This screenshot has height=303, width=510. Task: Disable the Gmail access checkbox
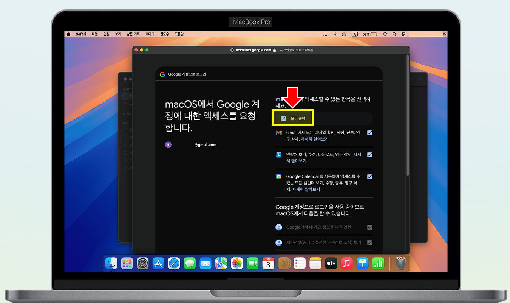369,133
